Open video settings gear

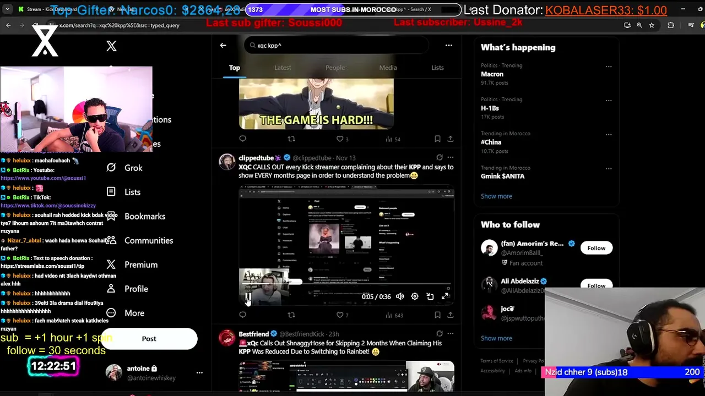coord(415,297)
